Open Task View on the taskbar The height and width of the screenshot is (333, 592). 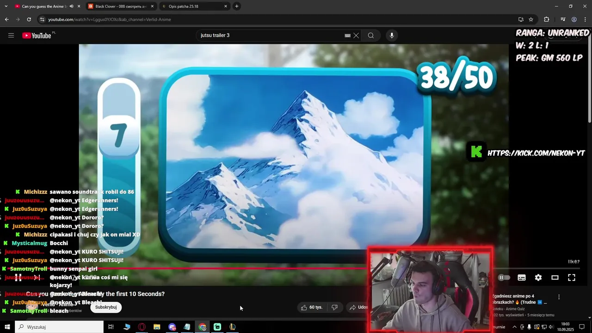[111, 327]
